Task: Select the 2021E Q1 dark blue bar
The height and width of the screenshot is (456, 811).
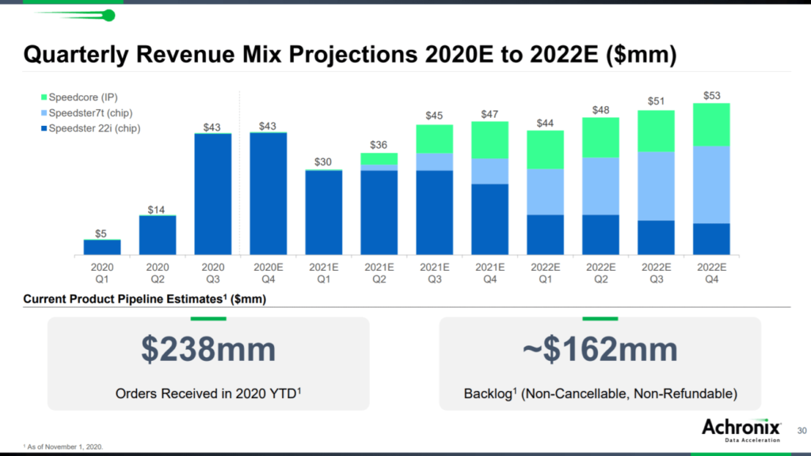Action: tap(324, 212)
